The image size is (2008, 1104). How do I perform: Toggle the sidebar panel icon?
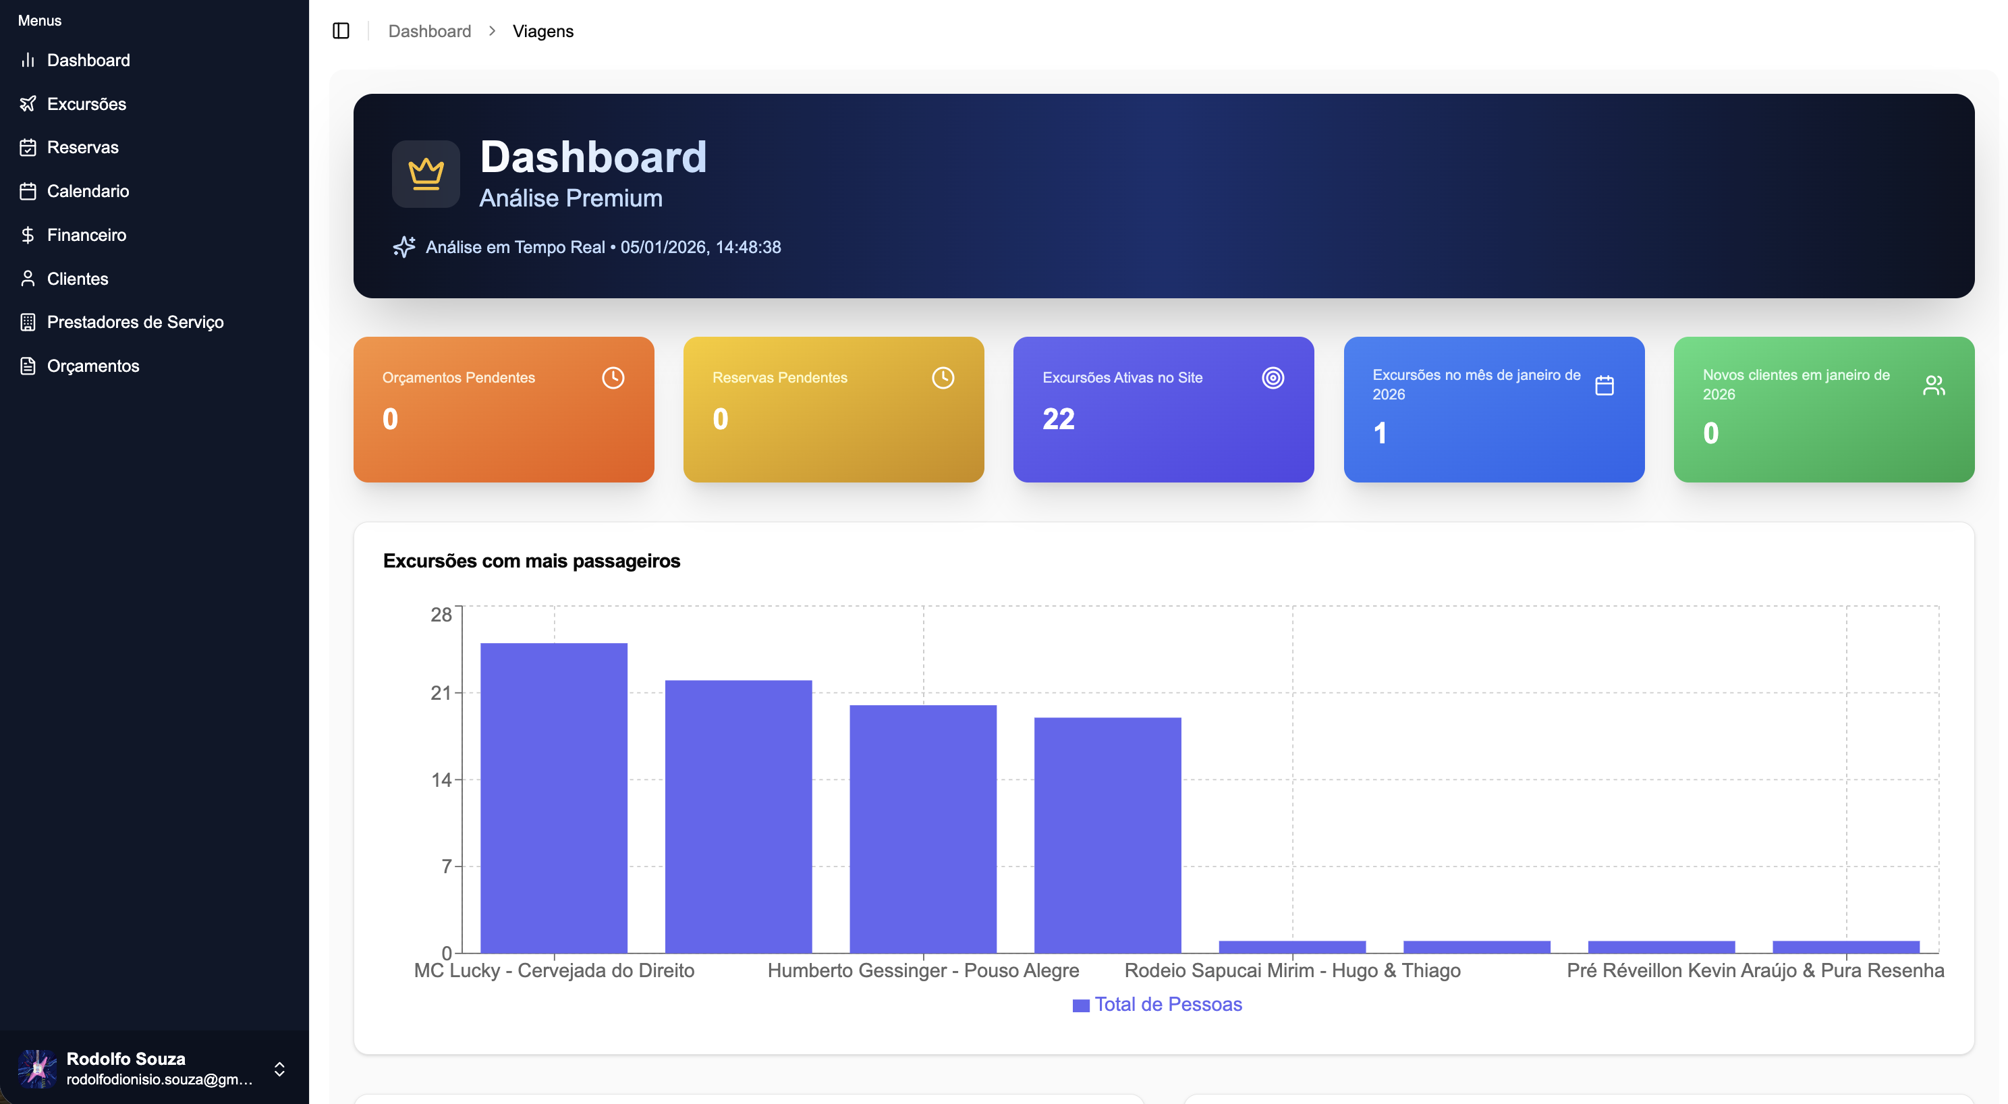tap(341, 30)
